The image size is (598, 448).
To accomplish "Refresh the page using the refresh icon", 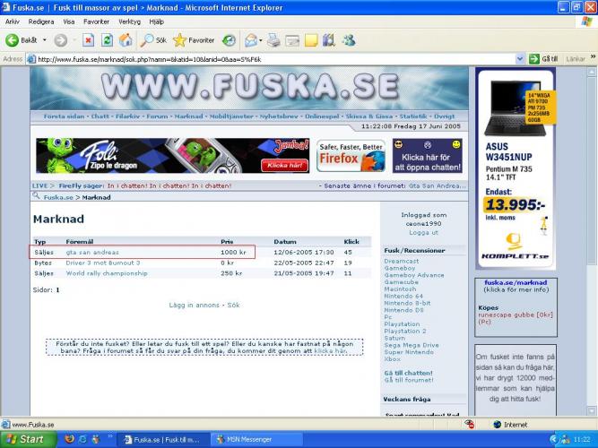I will coord(107,40).
